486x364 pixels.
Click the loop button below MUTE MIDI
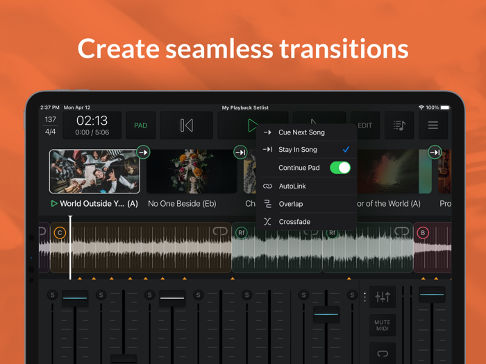click(383, 354)
